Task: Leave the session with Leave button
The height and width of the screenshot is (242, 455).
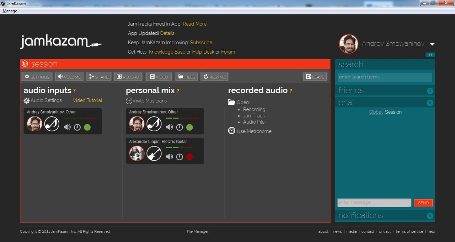Action: 315,77
